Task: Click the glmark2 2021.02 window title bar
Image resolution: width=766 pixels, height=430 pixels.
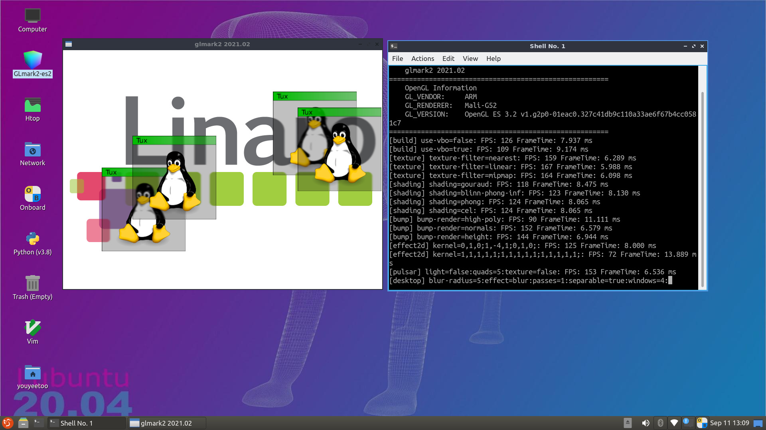Action: pyautogui.click(x=222, y=44)
